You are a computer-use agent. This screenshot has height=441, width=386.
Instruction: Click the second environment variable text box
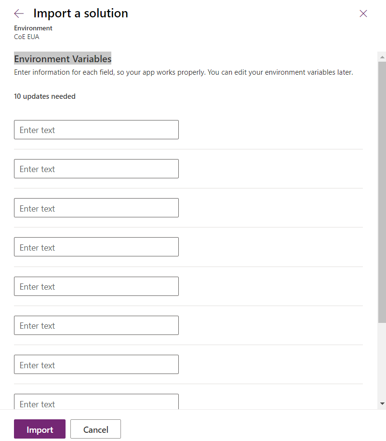(96, 168)
